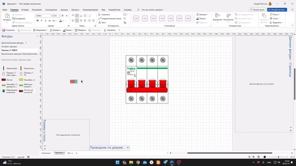The height and width of the screenshot is (166, 296).
Task: Open the ribbon Line (Линия) dropdown
Action: (201, 18)
